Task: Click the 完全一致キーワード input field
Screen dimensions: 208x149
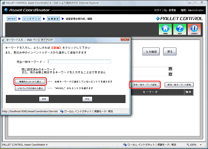Action: [x=79, y=62]
